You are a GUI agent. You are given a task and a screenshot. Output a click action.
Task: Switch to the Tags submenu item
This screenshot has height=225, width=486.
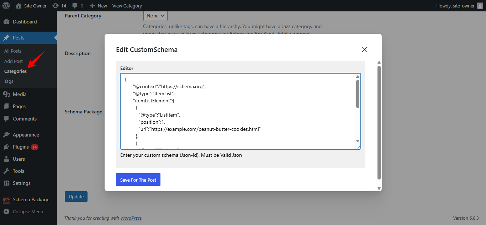(9, 81)
